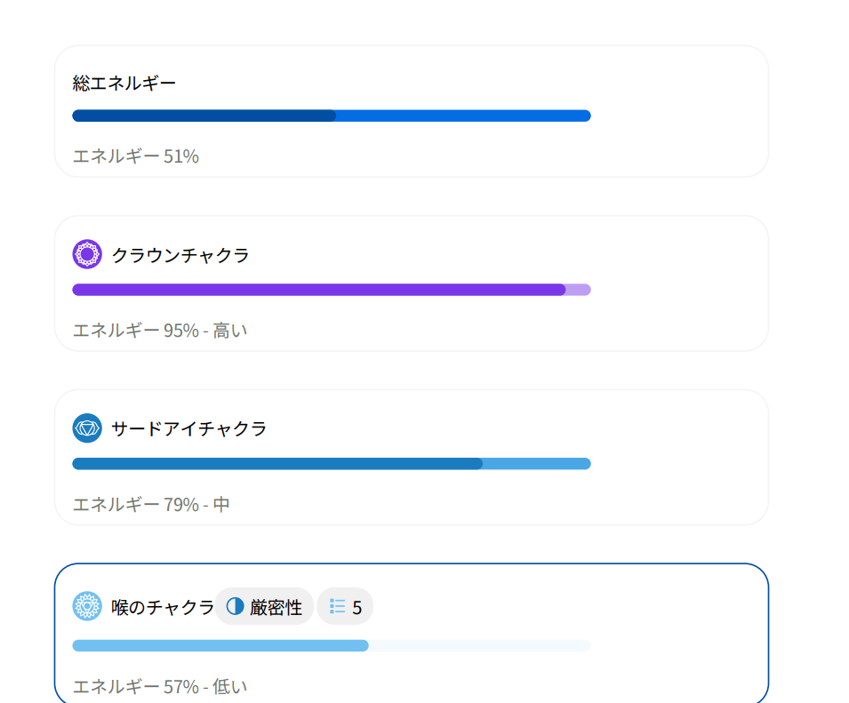
Task: Click the number 5 in the count badge
Action: (x=357, y=608)
